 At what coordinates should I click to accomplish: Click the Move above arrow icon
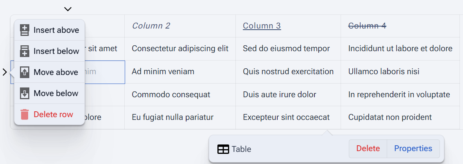point(25,72)
